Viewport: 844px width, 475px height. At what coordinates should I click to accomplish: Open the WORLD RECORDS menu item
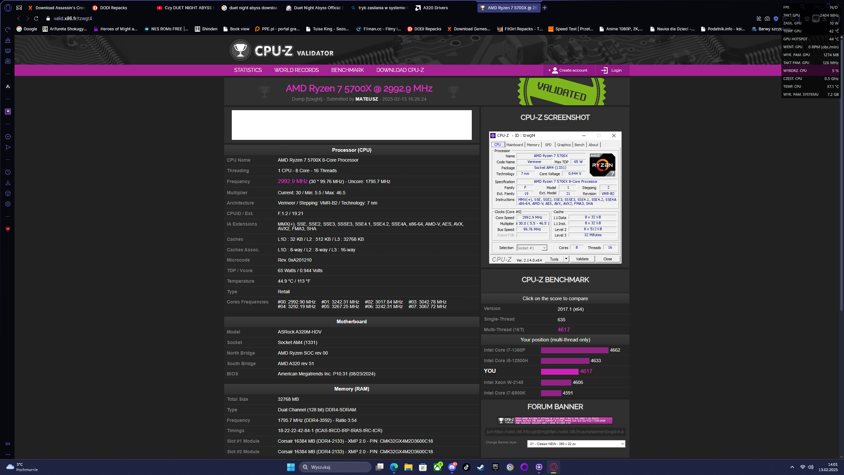click(x=296, y=70)
